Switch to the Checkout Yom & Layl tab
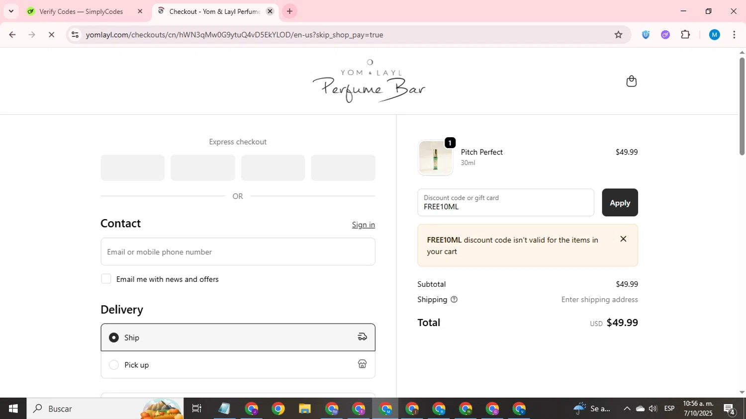Viewport: 746px width, 419px height. [215, 11]
